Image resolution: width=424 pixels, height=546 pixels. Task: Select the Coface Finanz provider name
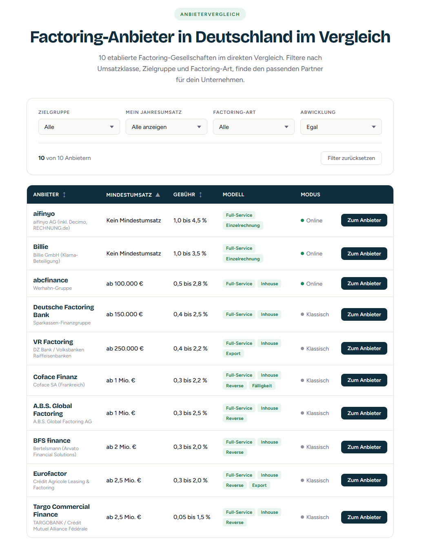55,377
